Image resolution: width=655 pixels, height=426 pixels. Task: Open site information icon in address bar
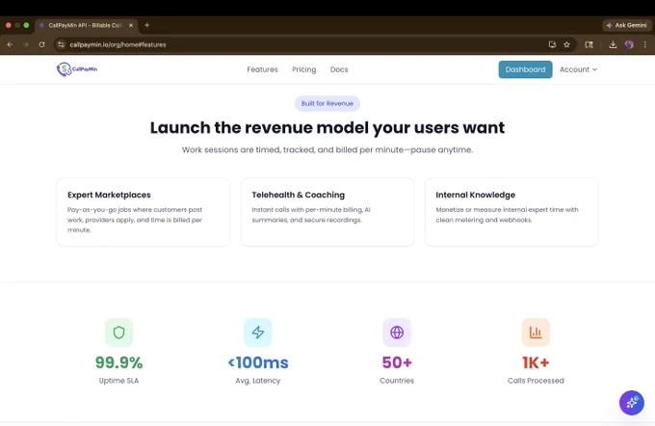[x=62, y=44]
